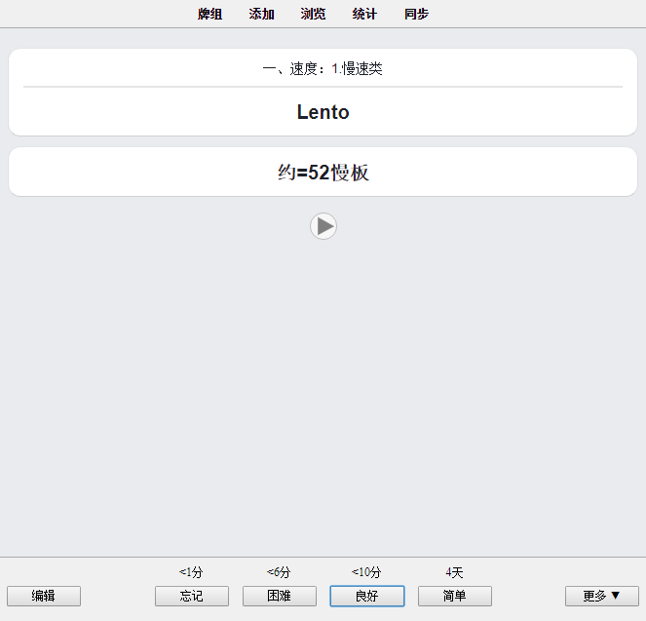Expand the 更多 more options dropdown
Image resolution: width=646 pixels, height=621 pixels.
(x=602, y=596)
